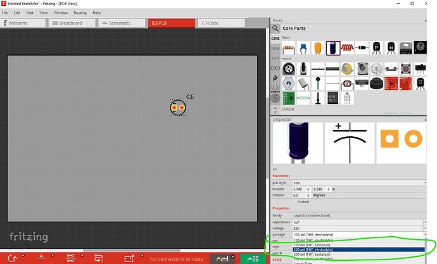Click the View from Below icon
This screenshot has width=437, height=264.
pyautogui.click(x=41, y=258)
